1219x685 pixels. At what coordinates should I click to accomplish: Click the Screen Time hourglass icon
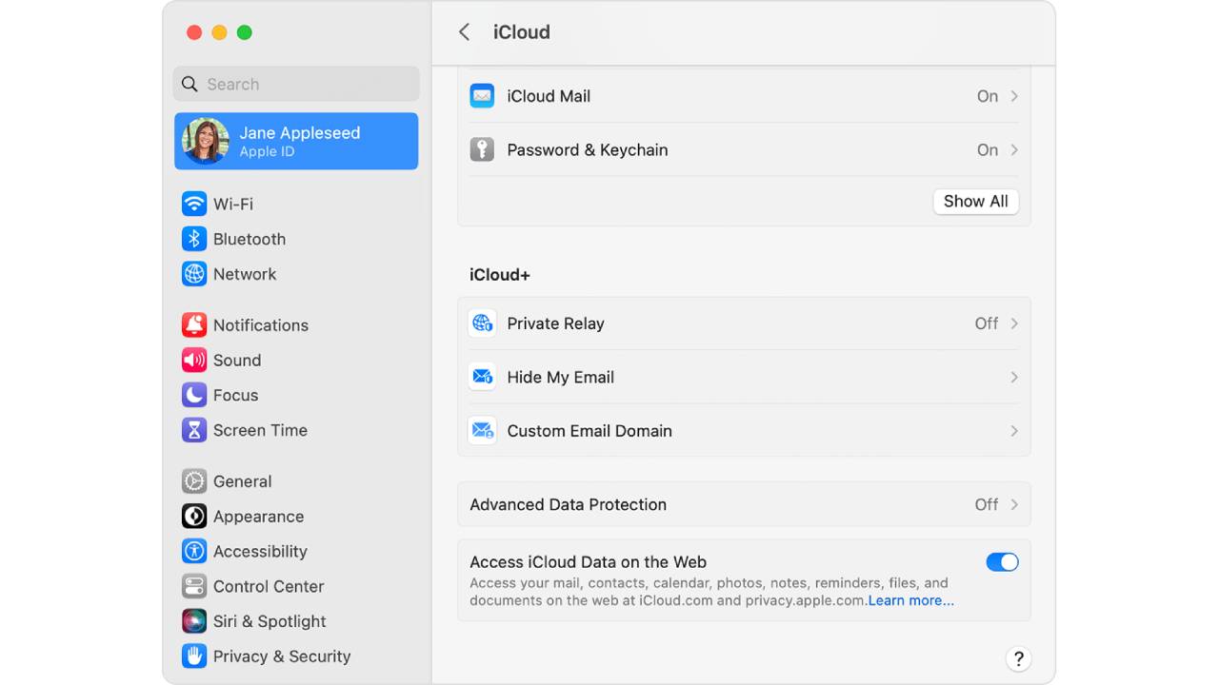(x=194, y=430)
